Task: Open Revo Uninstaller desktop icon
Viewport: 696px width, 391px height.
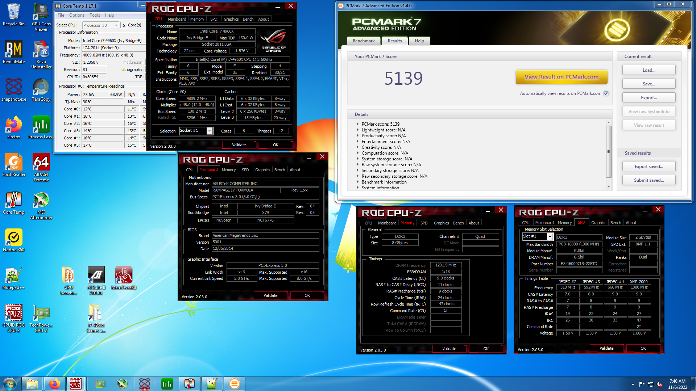Action: click(x=41, y=55)
